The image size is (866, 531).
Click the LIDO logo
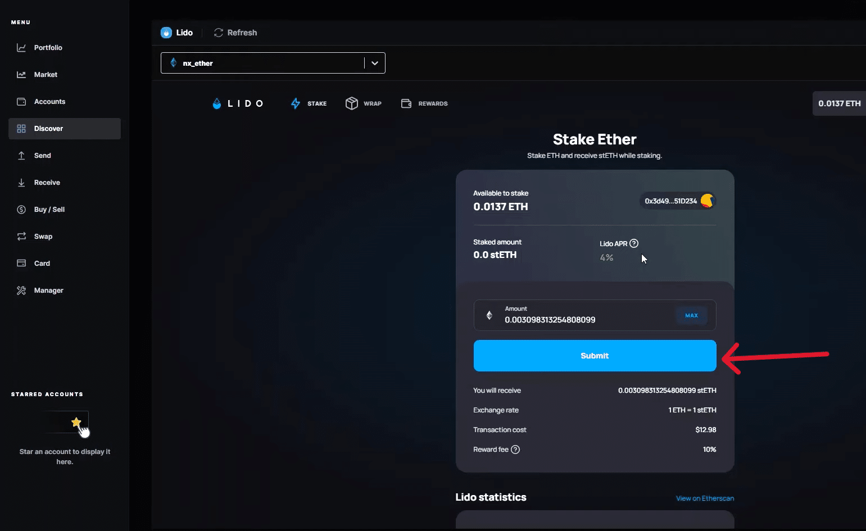pos(238,103)
